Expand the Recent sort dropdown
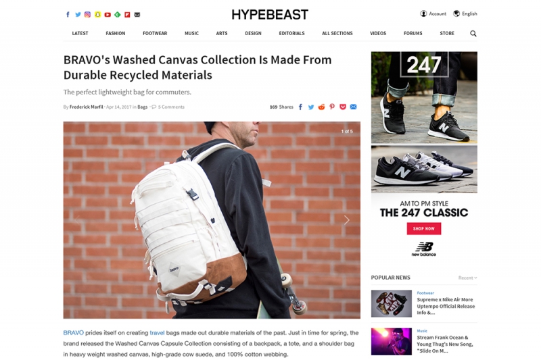This screenshot has width=541, height=360. [467, 278]
